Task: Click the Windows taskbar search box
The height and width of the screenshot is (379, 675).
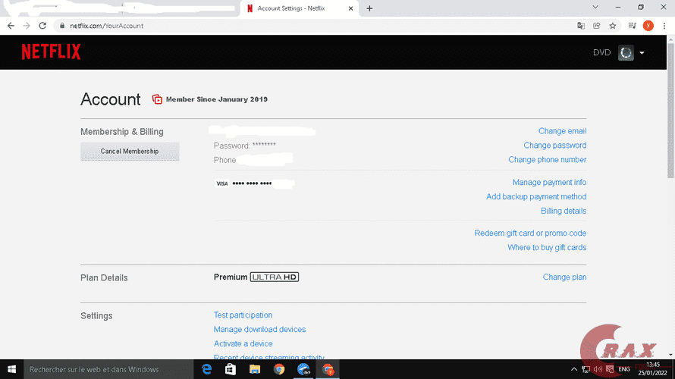Action: [x=108, y=369]
